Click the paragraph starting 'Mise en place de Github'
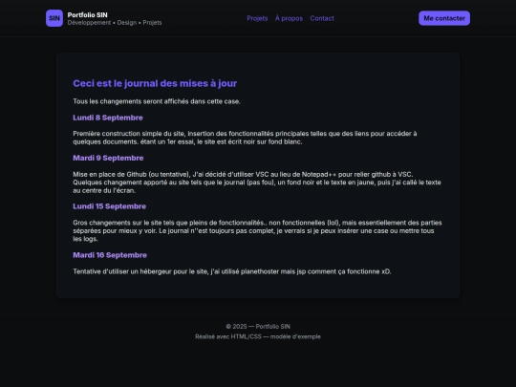The image size is (516, 387). [x=257, y=183]
